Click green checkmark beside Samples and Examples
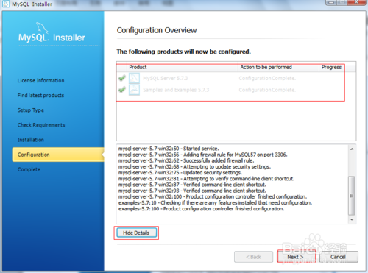This screenshot has height=273, width=368. 122,90
